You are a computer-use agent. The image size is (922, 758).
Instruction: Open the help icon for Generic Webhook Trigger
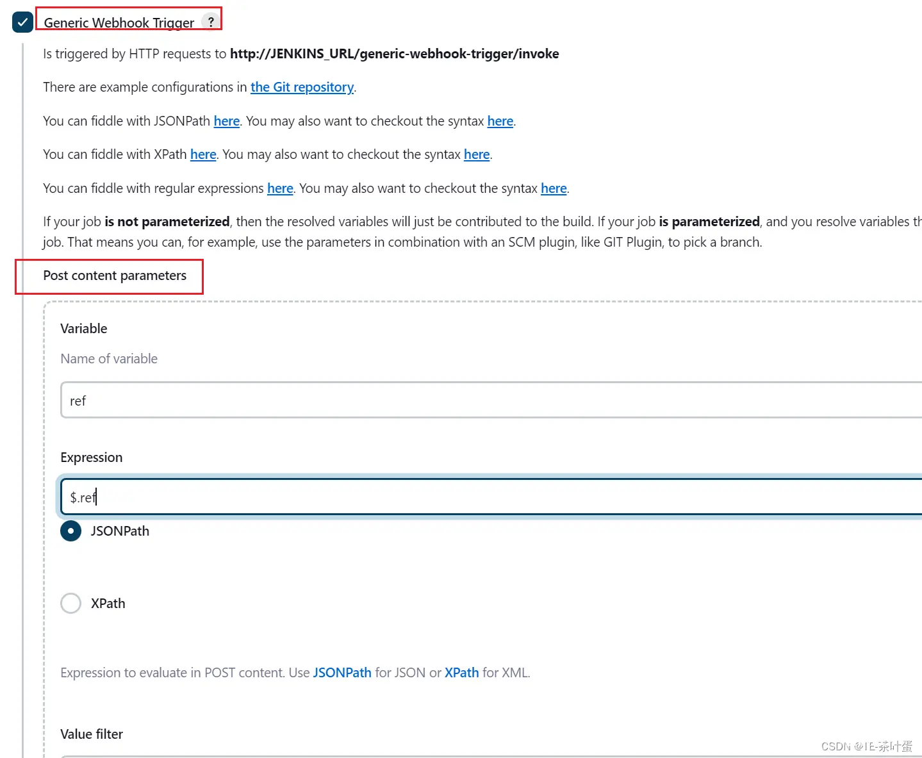coord(211,21)
